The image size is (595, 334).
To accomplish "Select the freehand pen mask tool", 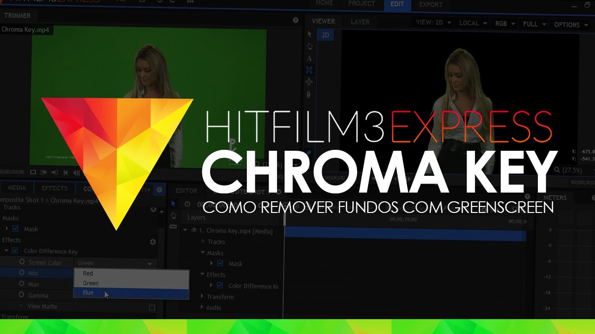I will [310, 94].
